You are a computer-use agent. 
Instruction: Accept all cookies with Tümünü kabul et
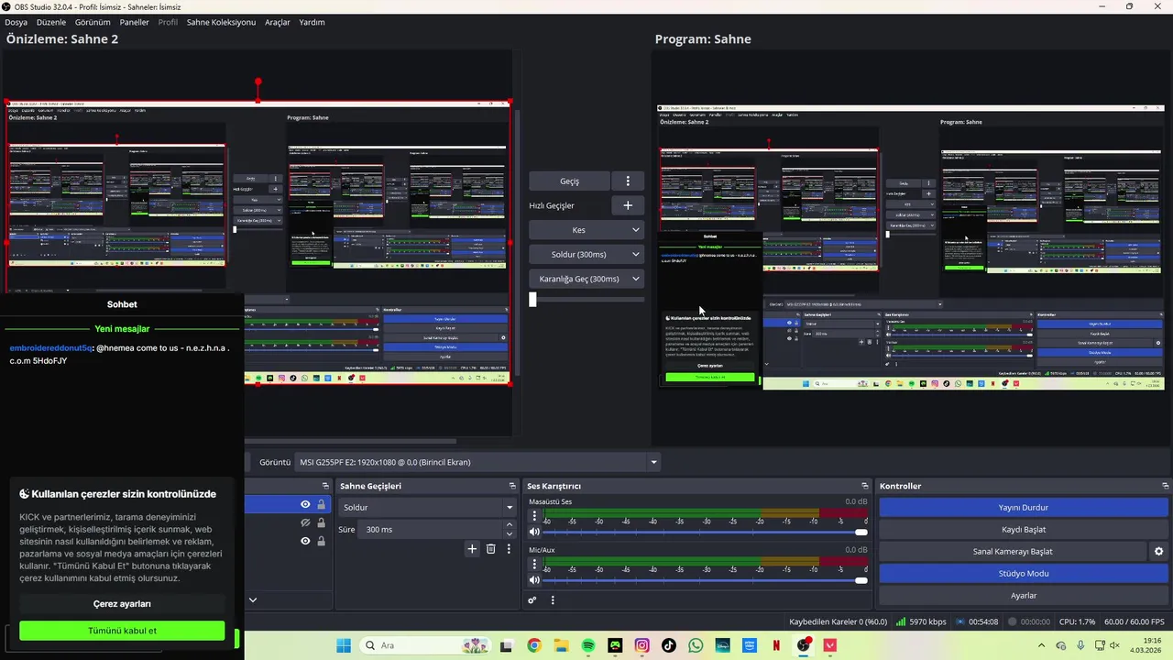(x=122, y=631)
